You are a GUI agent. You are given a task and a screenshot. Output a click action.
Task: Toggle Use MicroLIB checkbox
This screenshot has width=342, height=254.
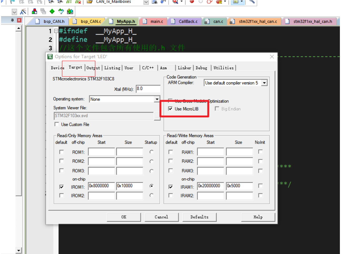(x=170, y=109)
